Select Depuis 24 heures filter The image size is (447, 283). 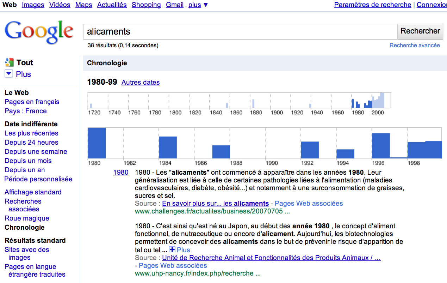31,143
